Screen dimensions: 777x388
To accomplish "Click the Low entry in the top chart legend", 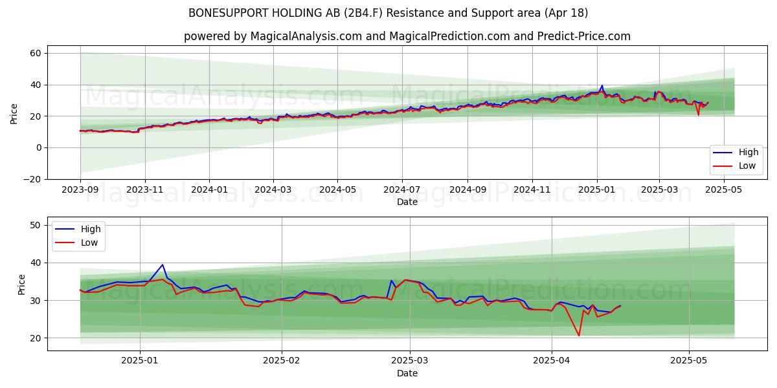I will (x=734, y=166).
